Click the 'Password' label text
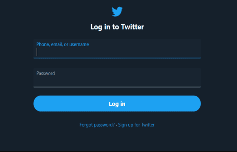This screenshot has width=237, height=152. pyautogui.click(x=46, y=73)
